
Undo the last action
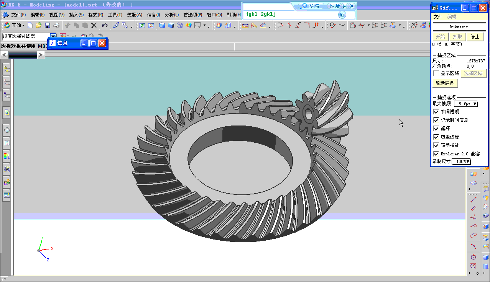coord(105,25)
